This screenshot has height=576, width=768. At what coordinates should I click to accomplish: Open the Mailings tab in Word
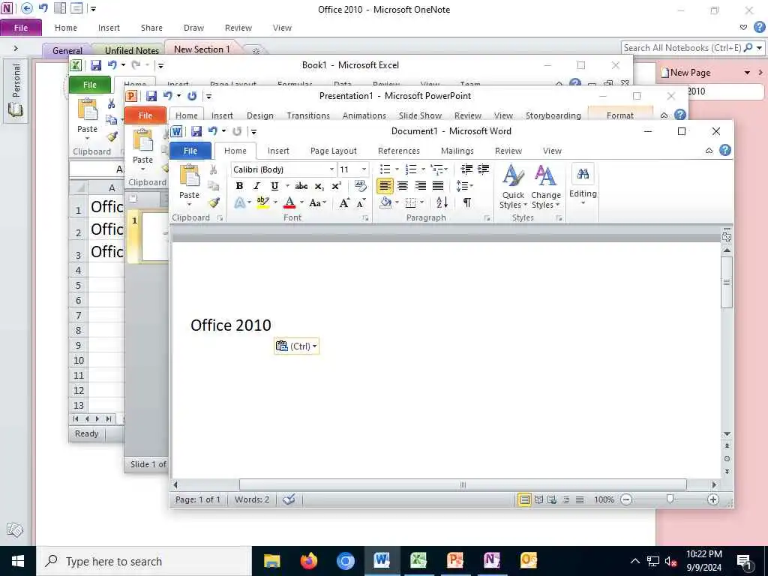click(x=457, y=151)
